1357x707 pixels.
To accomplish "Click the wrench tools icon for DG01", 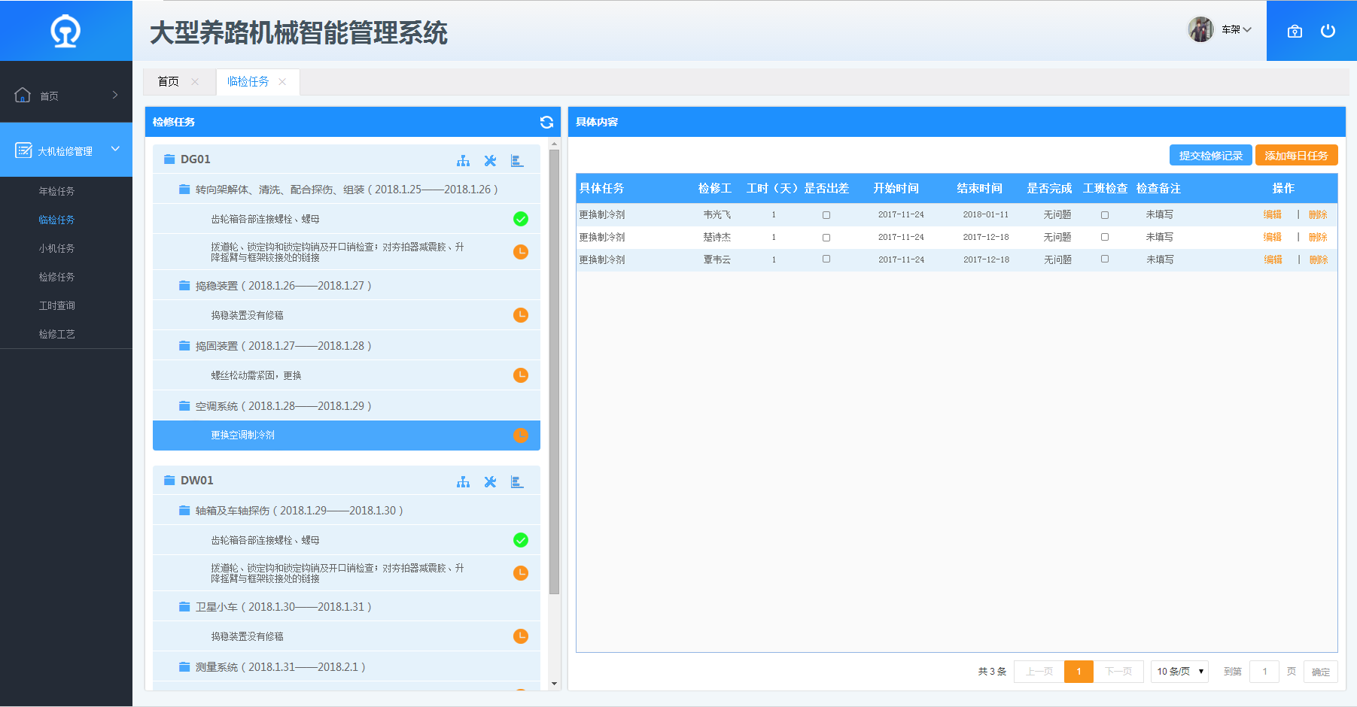I will coord(490,160).
